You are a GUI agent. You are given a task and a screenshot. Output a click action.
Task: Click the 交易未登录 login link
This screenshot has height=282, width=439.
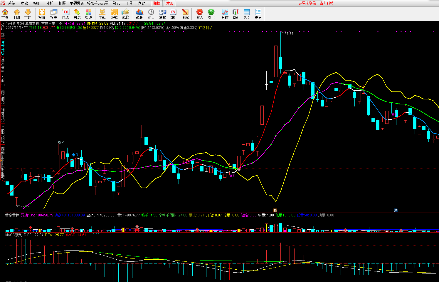point(307,3)
